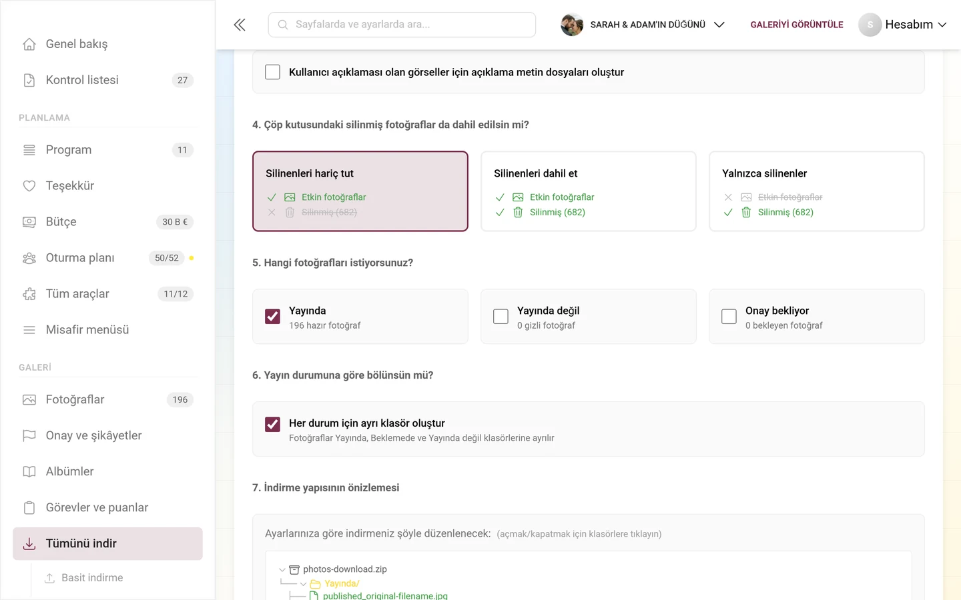Click the Görevler ve puanlar clipboard icon
This screenshot has height=600, width=961.
[x=29, y=508]
